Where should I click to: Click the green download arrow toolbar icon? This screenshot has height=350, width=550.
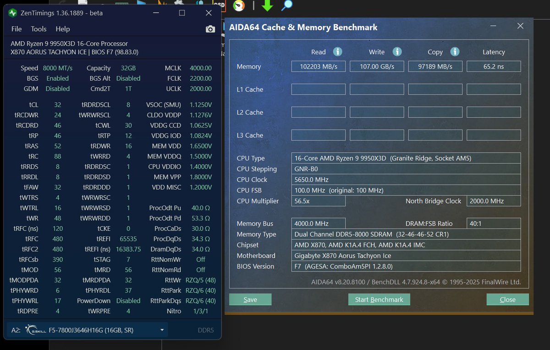(x=267, y=6)
